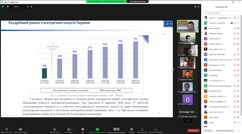The image size is (242, 134).
Task: Toggle microphone of Volodymyr Miroshnyk in list
Action: click(x=235, y=23)
